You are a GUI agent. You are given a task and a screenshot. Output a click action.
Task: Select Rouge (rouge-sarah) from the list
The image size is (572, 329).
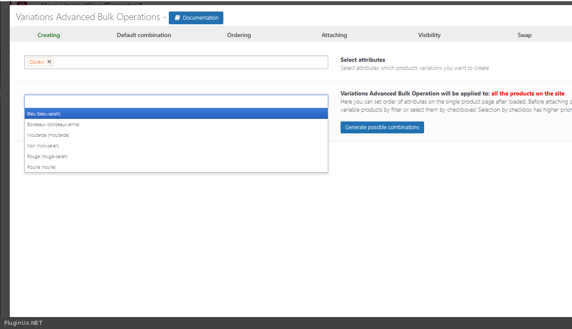point(47,156)
